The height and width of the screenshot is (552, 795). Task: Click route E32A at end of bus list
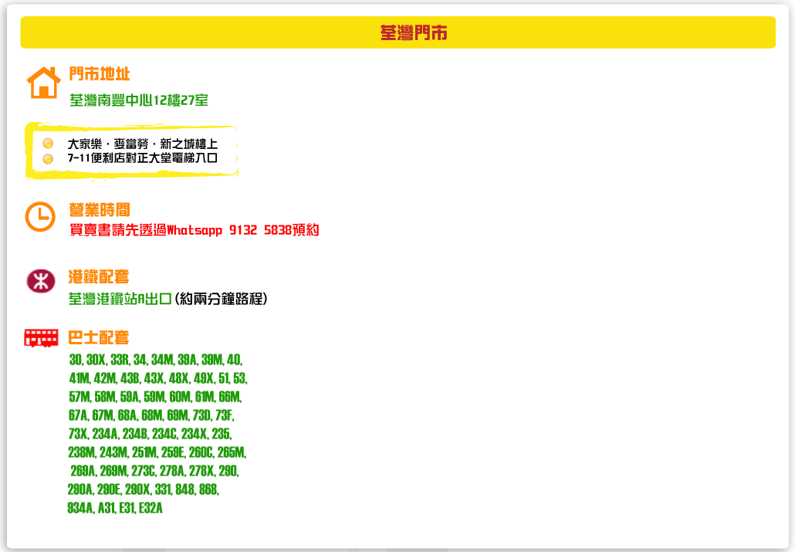[x=153, y=508]
